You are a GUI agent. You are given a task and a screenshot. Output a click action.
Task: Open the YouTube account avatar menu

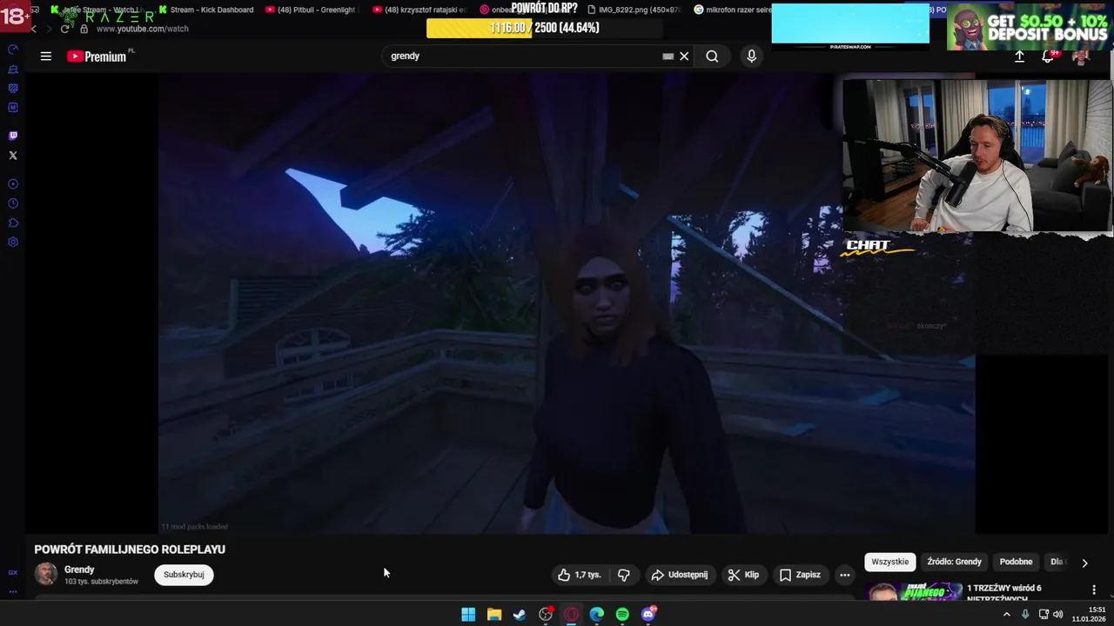pyautogui.click(x=1081, y=57)
